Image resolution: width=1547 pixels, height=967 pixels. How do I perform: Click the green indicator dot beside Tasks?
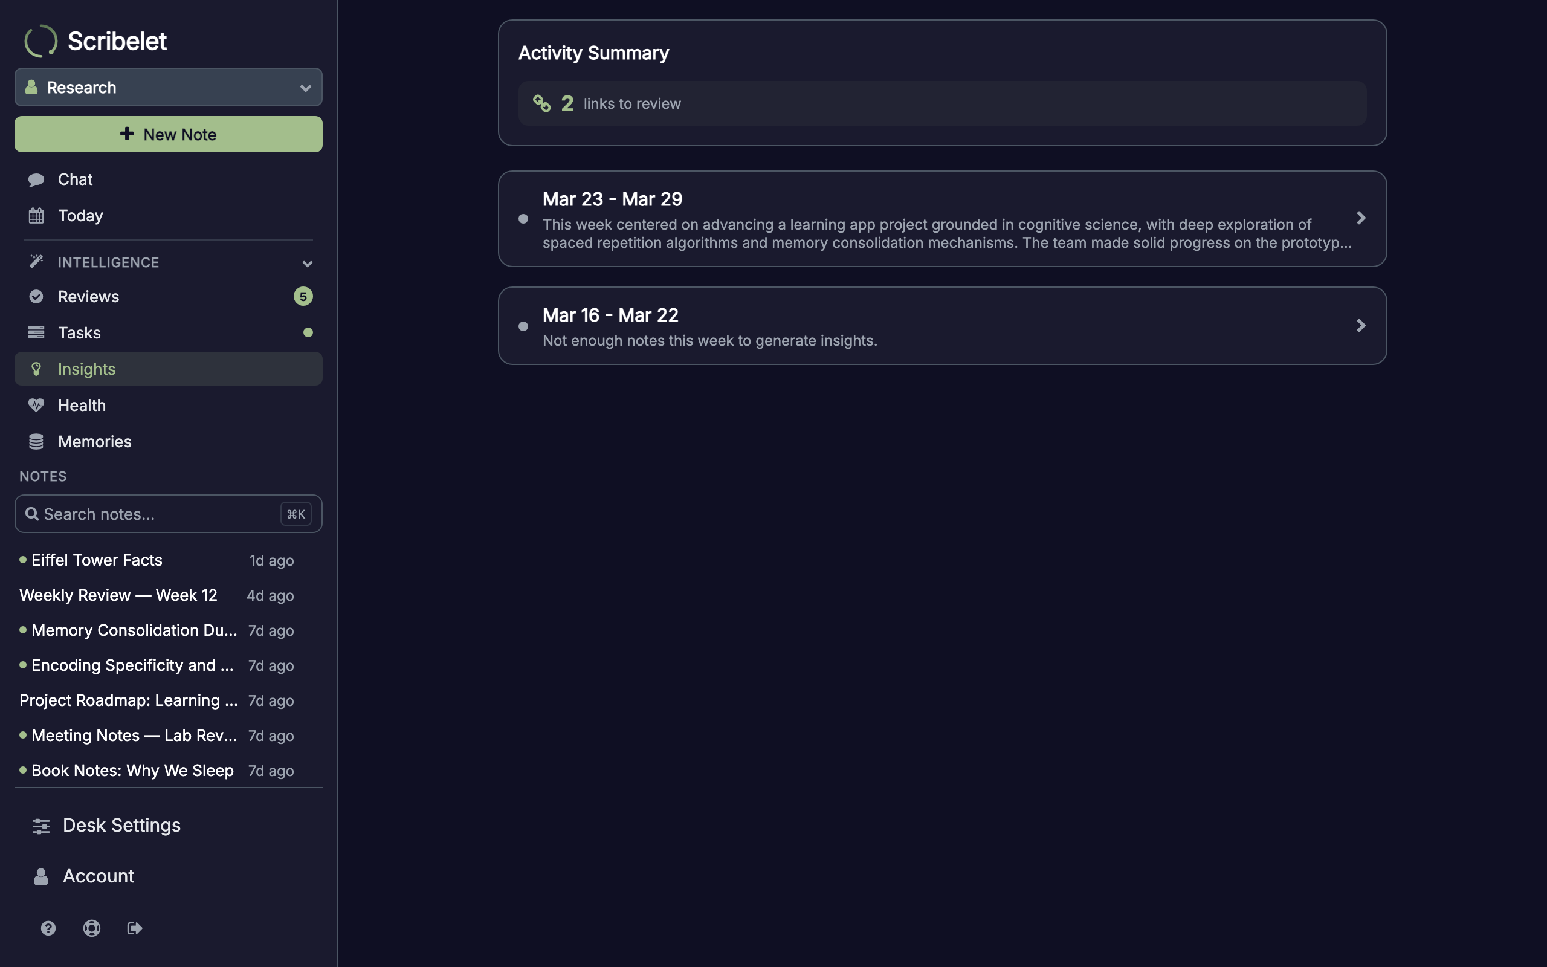click(308, 332)
